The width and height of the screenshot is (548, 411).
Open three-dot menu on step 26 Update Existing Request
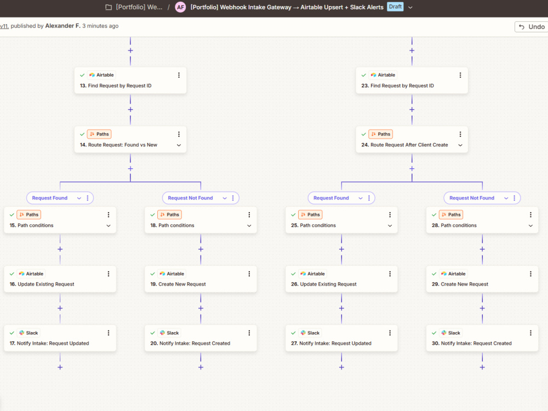click(390, 273)
